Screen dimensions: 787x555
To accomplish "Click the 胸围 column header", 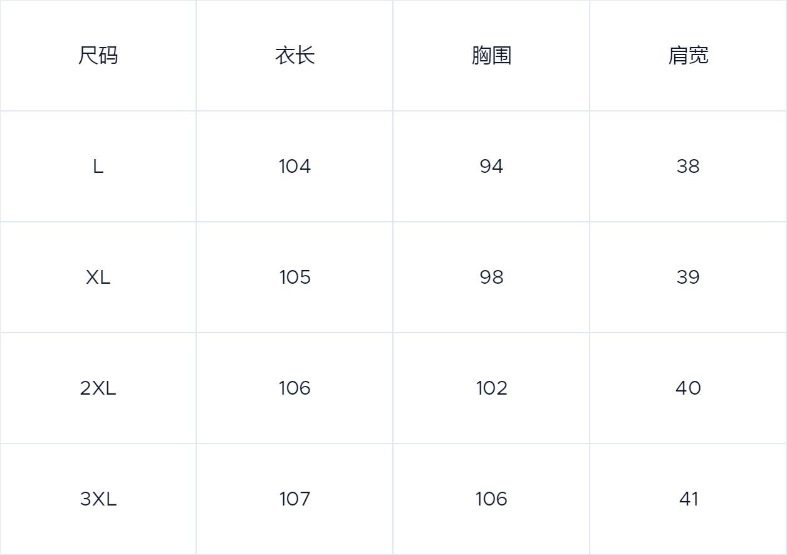I will click(491, 56).
